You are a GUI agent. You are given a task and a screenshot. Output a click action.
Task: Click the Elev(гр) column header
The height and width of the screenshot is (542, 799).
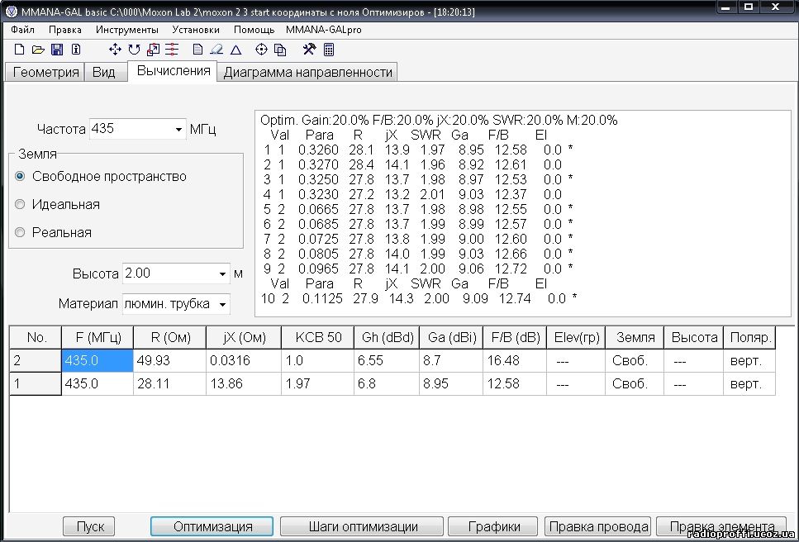pyautogui.click(x=576, y=337)
